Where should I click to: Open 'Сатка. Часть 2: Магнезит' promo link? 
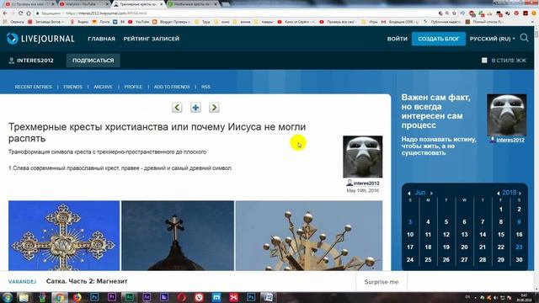tap(87, 281)
